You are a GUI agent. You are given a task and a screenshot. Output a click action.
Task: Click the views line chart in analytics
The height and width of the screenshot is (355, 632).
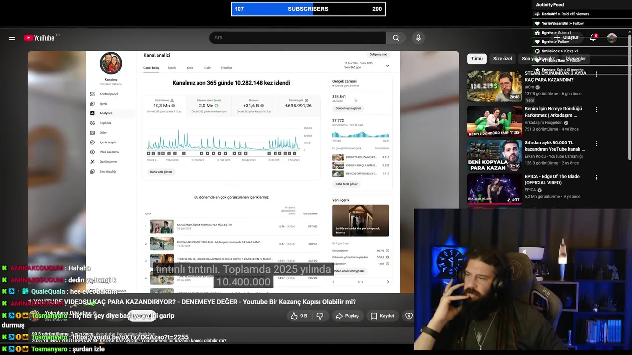coord(223,140)
